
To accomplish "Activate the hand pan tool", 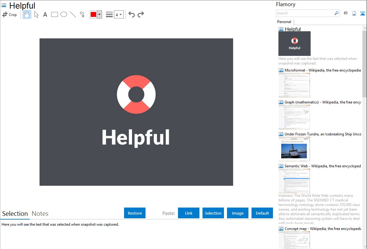I will tap(27, 14).
